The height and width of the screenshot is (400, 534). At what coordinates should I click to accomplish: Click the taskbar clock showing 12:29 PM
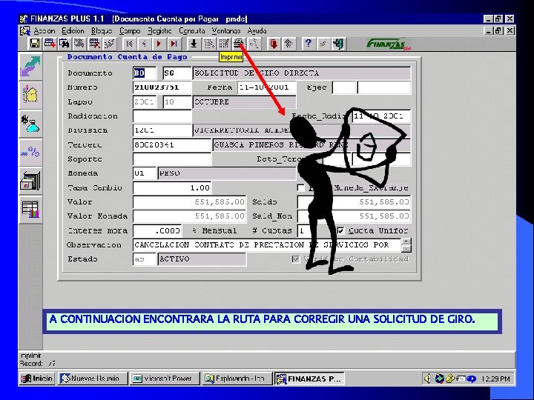click(495, 379)
